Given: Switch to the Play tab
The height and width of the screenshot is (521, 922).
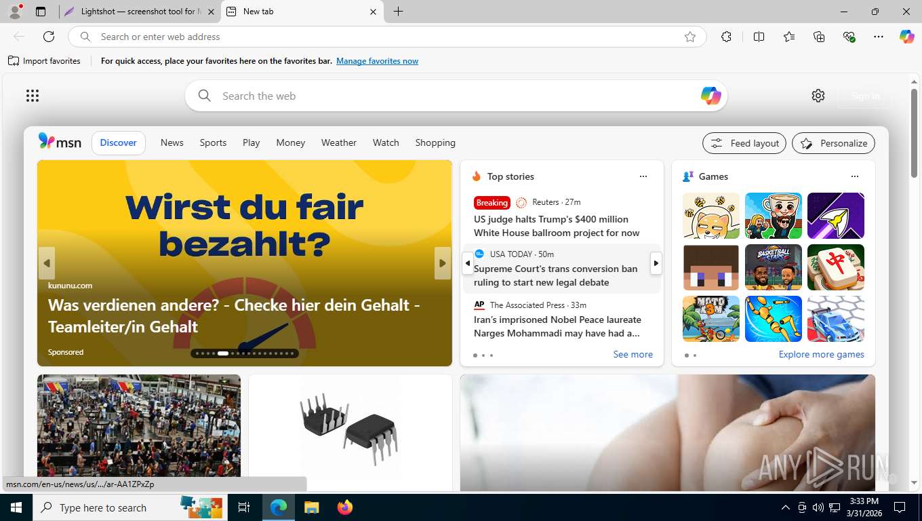Looking at the screenshot, I should point(252,142).
